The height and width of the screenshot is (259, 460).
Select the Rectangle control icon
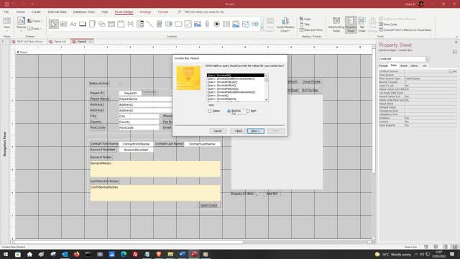178,24
